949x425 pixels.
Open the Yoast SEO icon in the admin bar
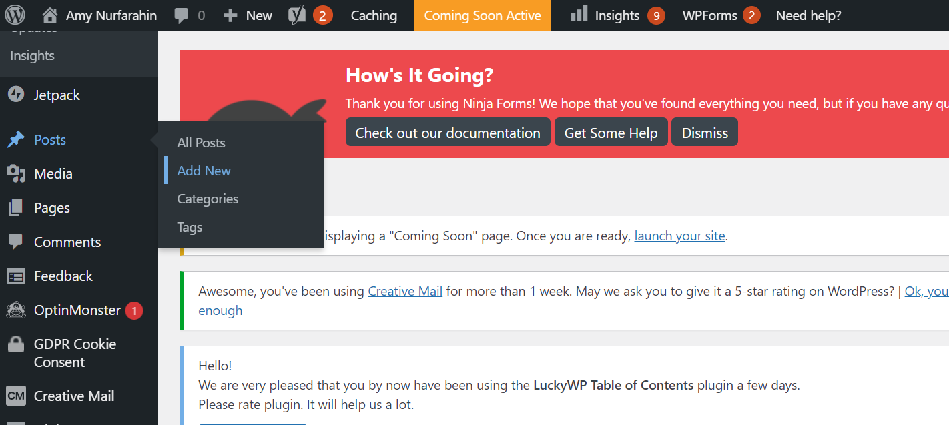(x=297, y=15)
